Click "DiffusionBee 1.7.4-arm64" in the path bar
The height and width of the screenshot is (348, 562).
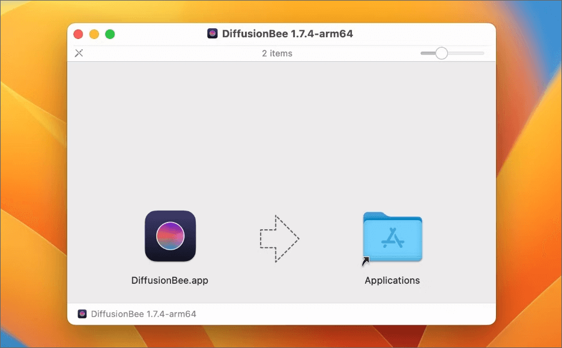(144, 314)
